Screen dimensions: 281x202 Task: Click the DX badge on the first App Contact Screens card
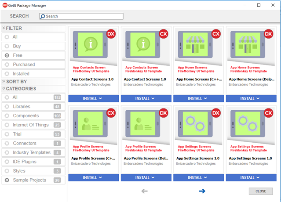111,34
